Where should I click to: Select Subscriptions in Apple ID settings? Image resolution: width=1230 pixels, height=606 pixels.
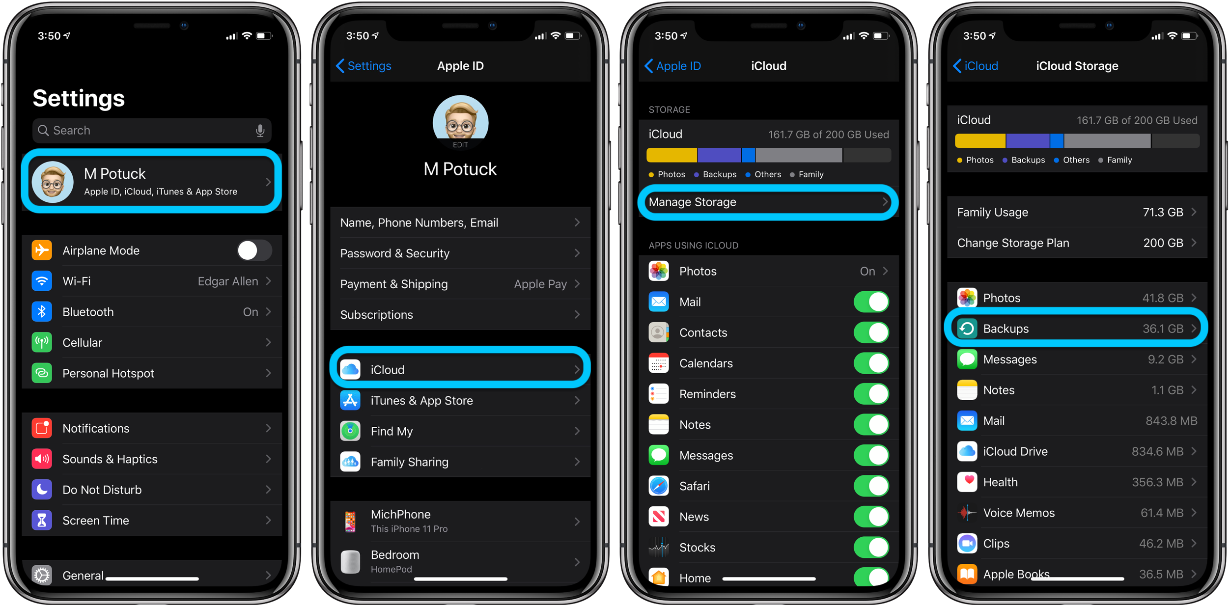pyautogui.click(x=460, y=314)
